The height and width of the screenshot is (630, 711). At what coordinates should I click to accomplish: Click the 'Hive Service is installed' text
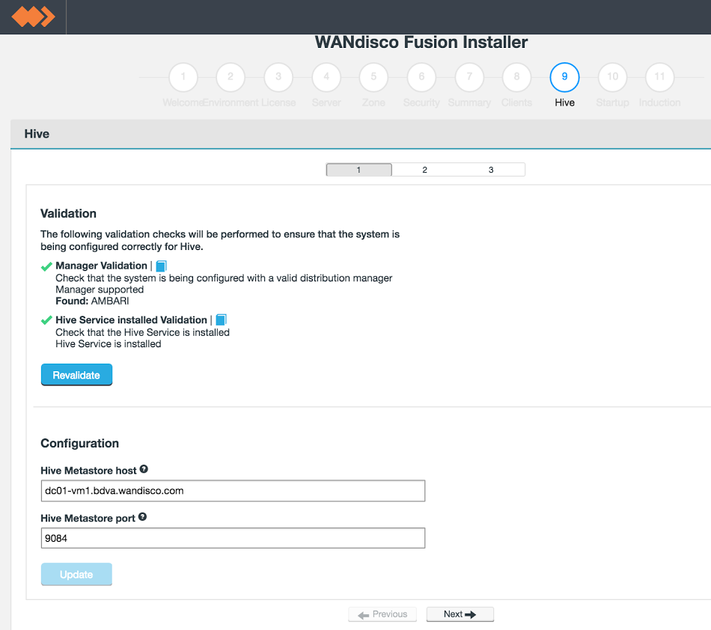[109, 344]
